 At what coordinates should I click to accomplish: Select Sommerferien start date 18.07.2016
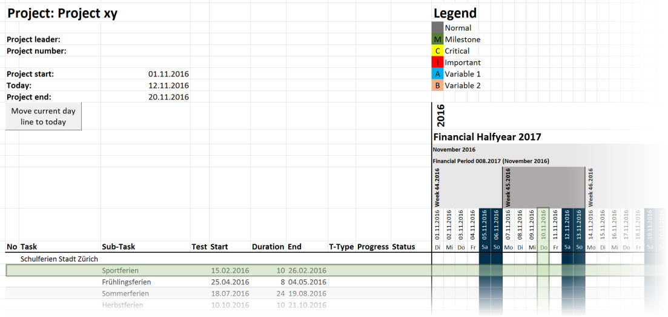point(230,293)
